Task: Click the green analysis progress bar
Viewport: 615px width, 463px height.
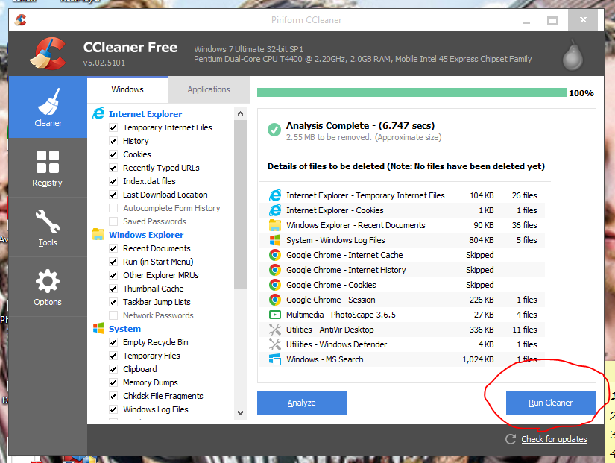Action: [x=411, y=92]
